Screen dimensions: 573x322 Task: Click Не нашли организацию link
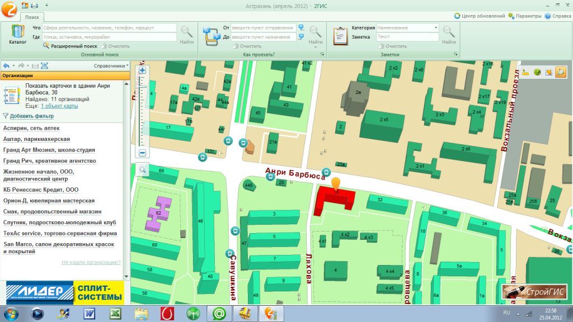tap(91, 262)
